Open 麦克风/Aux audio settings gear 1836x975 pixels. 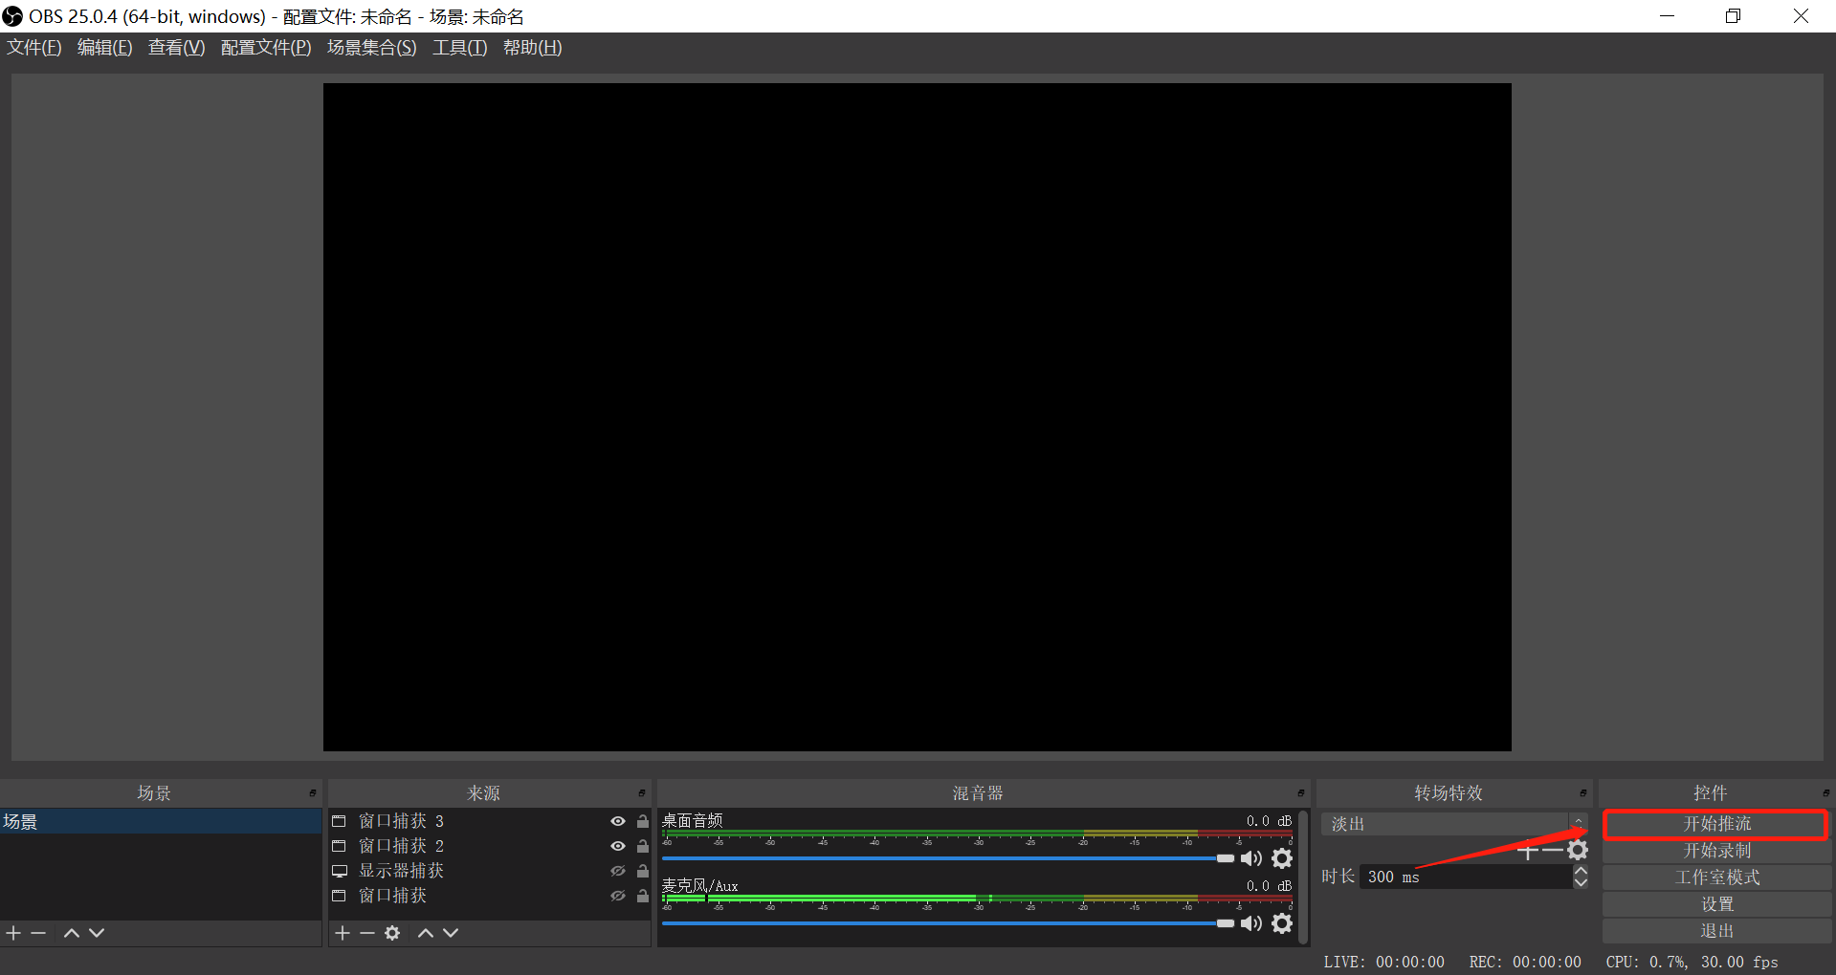click(1282, 923)
